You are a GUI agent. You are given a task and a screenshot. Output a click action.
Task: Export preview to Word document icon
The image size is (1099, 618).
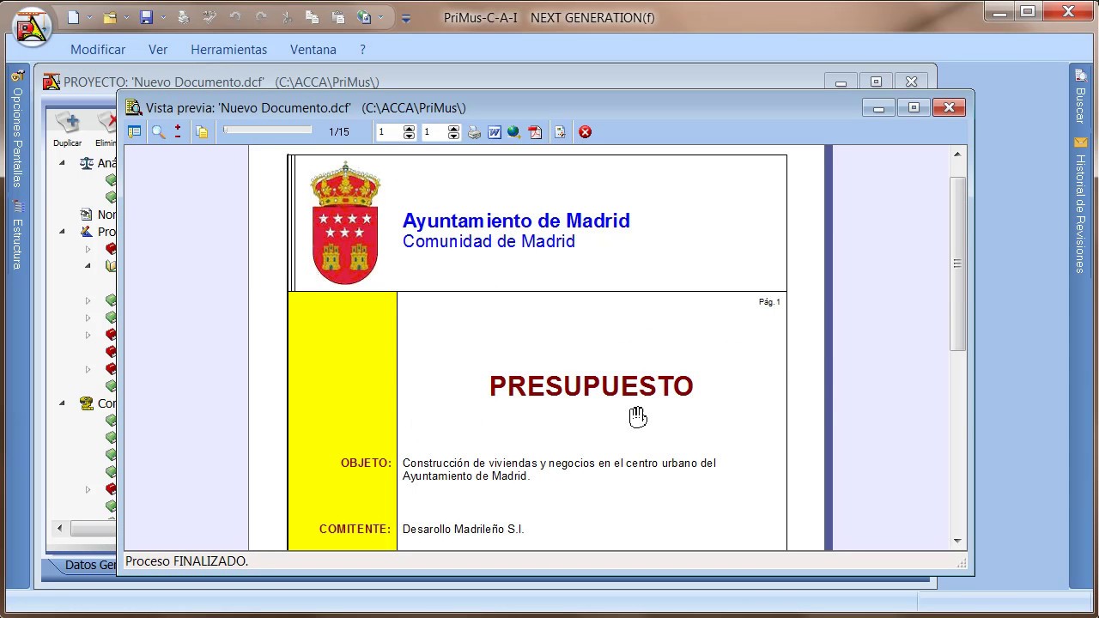(x=495, y=132)
